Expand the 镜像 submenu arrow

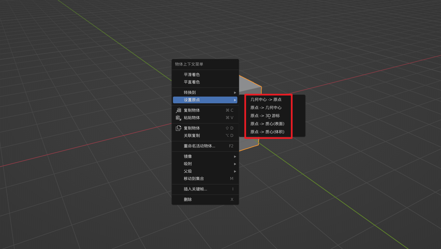(235, 156)
